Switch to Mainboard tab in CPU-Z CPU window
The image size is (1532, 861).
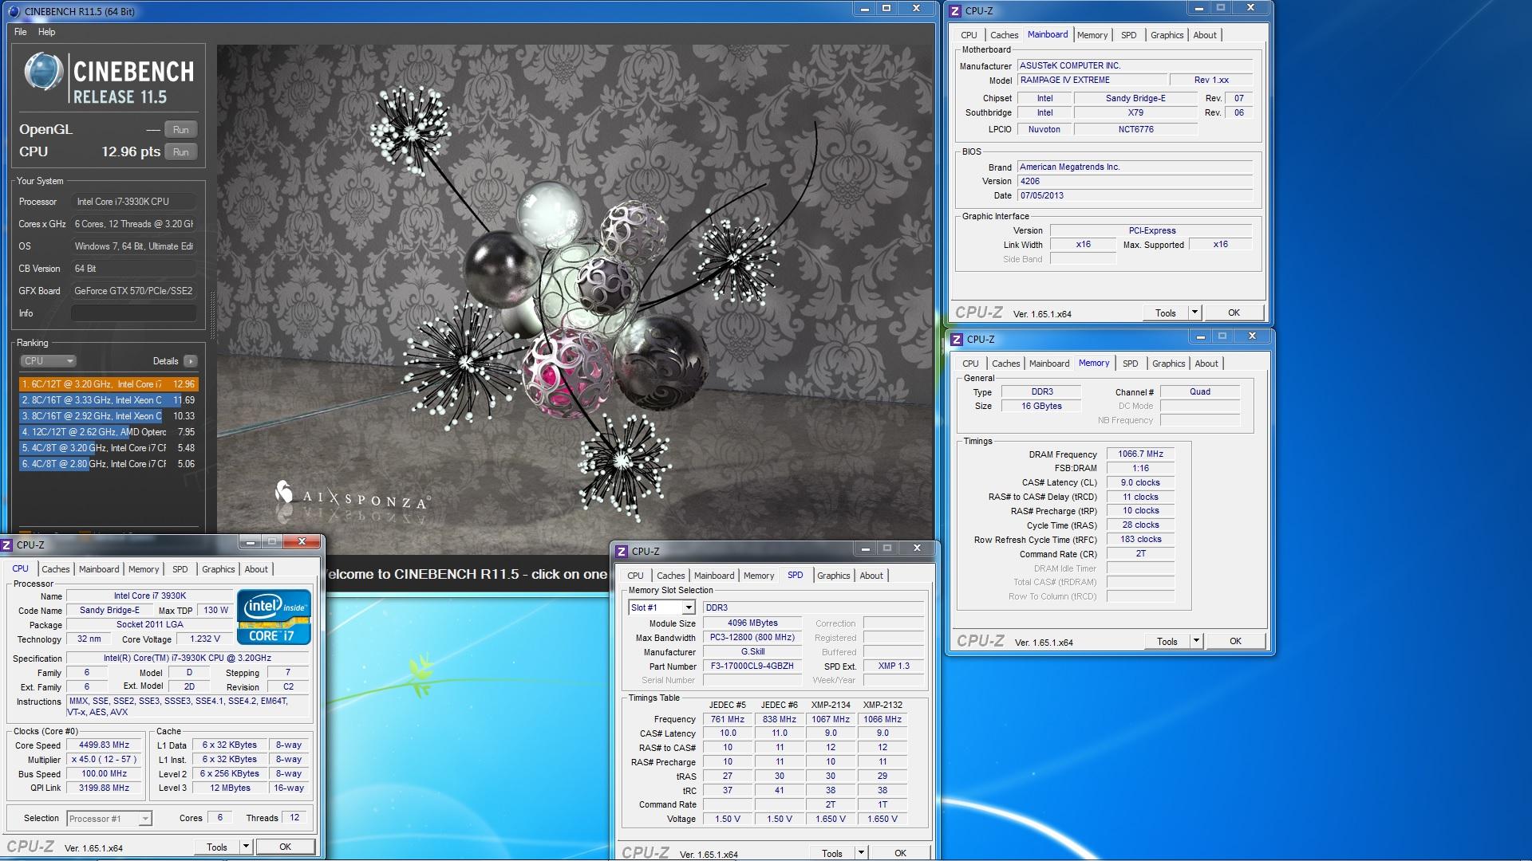coord(99,569)
